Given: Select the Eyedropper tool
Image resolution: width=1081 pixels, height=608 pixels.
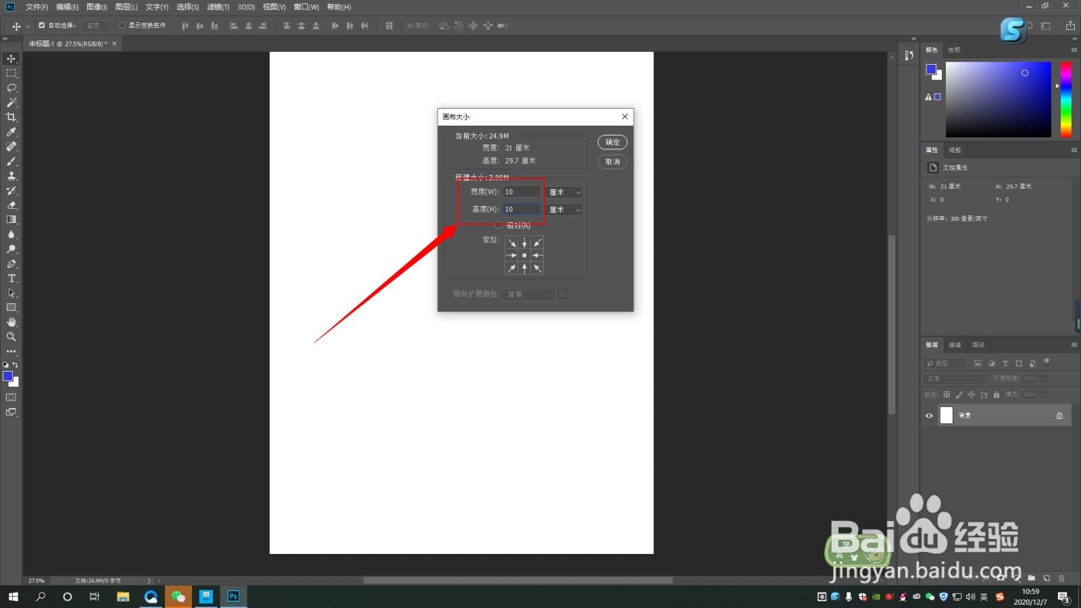Looking at the screenshot, I should tap(11, 132).
